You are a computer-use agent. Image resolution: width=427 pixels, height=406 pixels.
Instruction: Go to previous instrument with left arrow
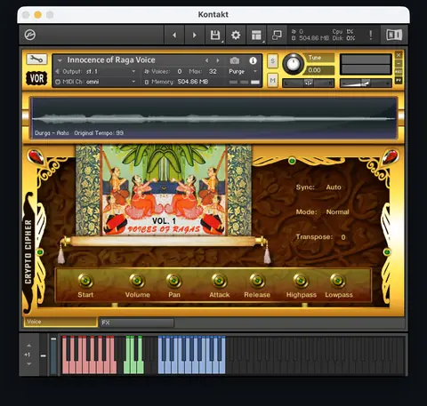point(174,35)
